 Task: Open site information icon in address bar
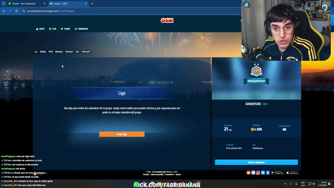click(x=24, y=11)
